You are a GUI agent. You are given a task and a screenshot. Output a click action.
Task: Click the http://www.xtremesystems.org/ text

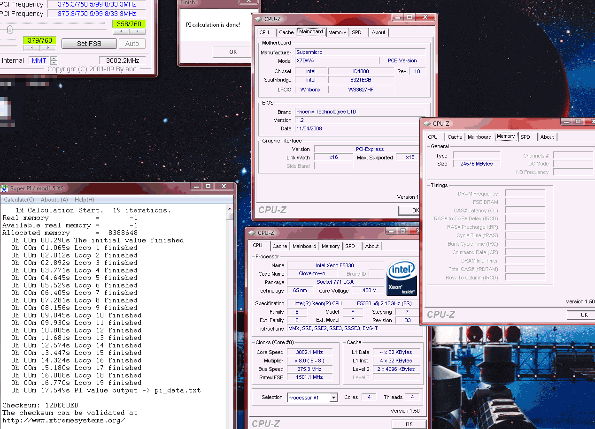[x=64, y=421]
